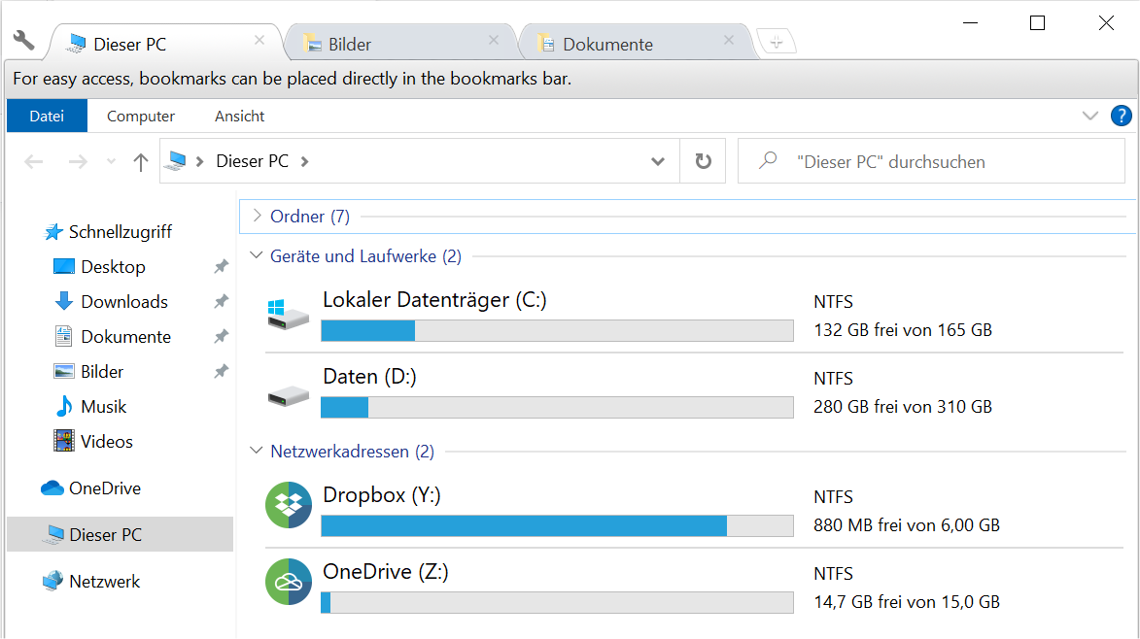Image resolution: width=1140 pixels, height=639 pixels.
Task: Click the C: drive usage bar
Action: (557, 330)
